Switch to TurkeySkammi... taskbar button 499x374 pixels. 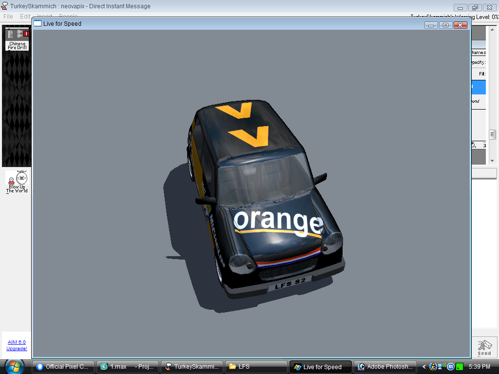click(192, 367)
